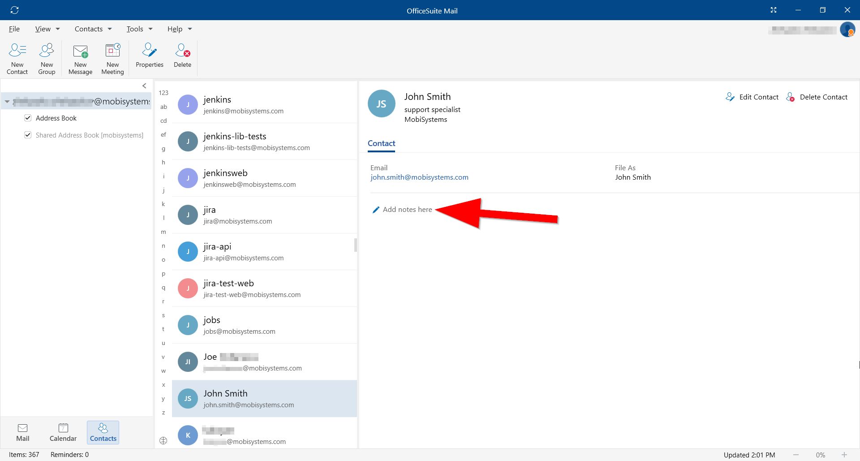Toggle the Shared Address Book checkbox
Viewport: 860px width, 461px height.
(x=28, y=135)
